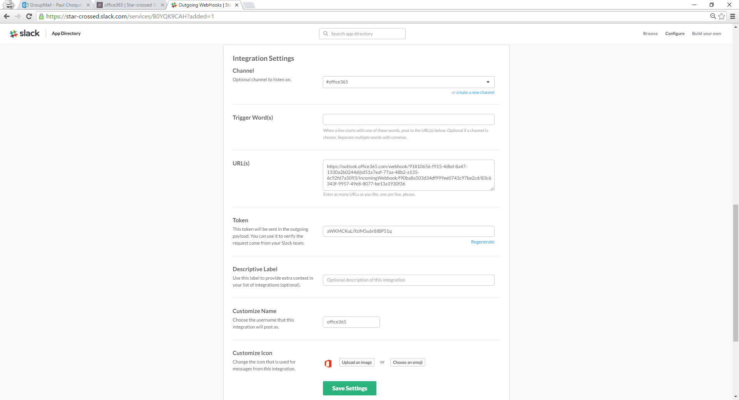This screenshot has width=739, height=400.
Task: Open the Browse menu item
Action: pyautogui.click(x=650, y=33)
